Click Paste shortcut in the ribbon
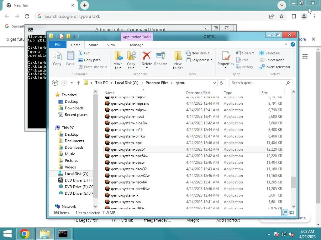 [x=93, y=67]
